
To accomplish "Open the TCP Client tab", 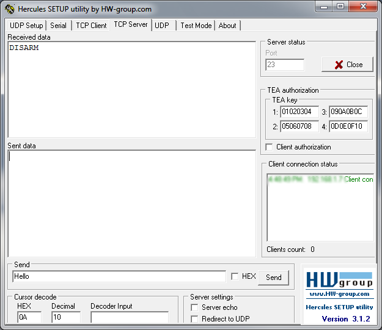I will click(x=91, y=26).
